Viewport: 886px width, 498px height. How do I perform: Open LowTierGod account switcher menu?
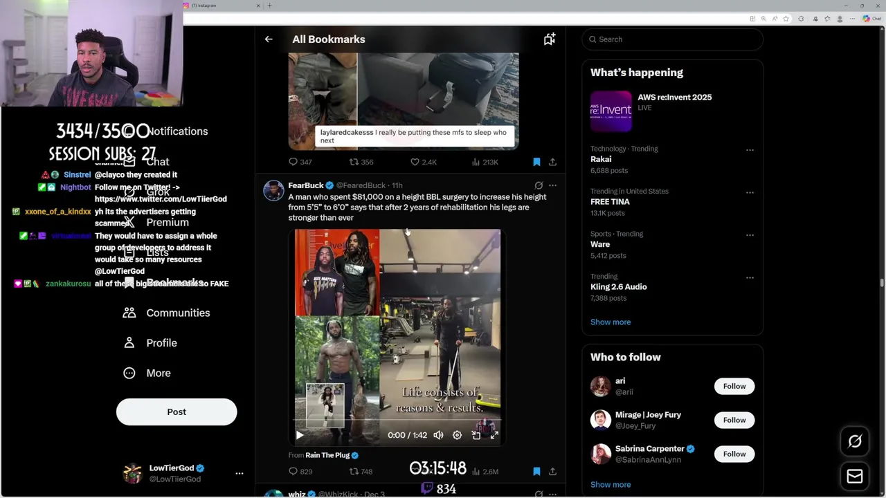pos(239,474)
